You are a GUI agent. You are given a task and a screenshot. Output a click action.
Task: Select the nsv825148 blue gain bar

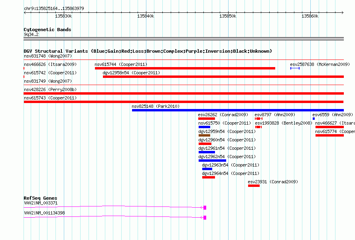pyautogui.click(x=238, y=110)
